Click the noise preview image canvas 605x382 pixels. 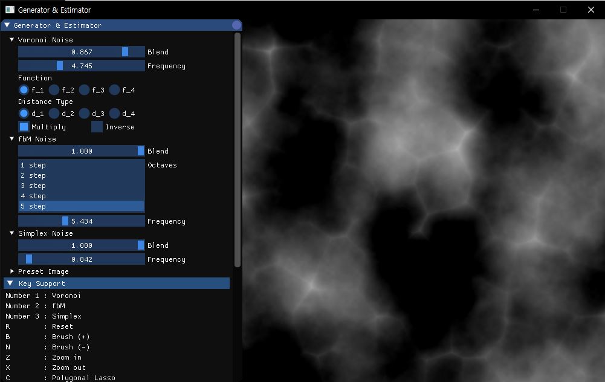[x=424, y=201]
